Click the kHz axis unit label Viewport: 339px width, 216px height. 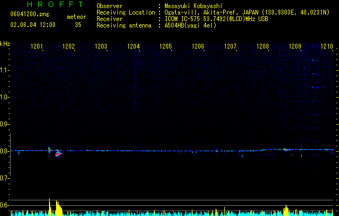click(5, 44)
